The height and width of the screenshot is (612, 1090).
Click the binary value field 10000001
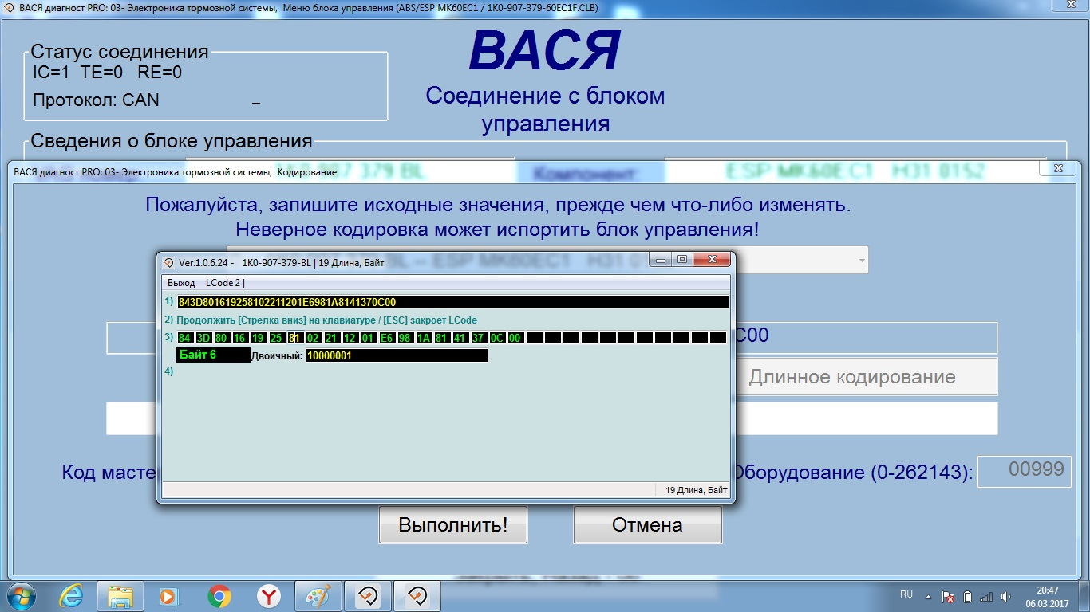click(x=397, y=355)
